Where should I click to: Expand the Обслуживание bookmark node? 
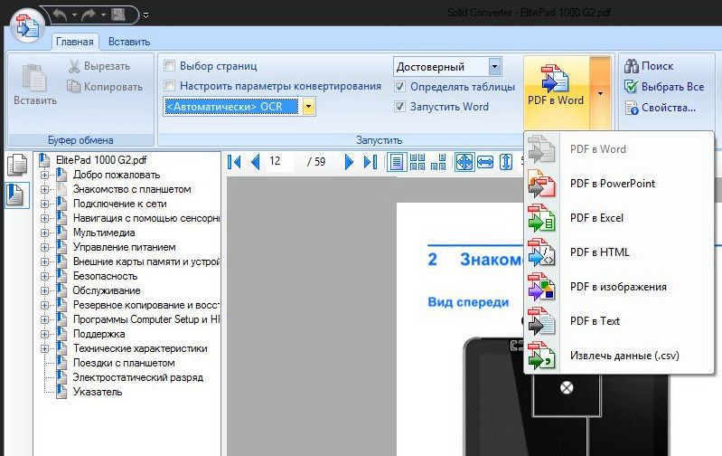click(x=44, y=290)
